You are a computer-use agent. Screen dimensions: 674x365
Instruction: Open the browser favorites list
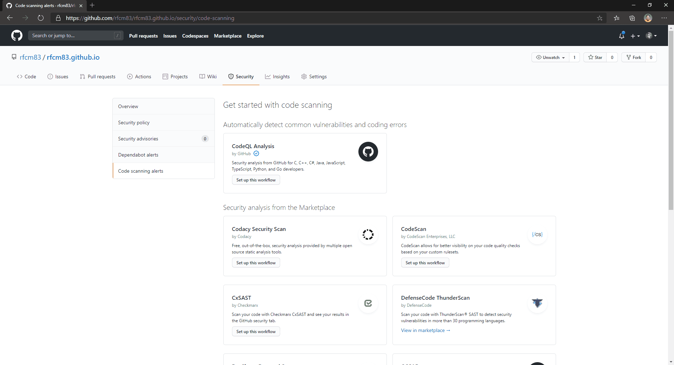tap(616, 18)
